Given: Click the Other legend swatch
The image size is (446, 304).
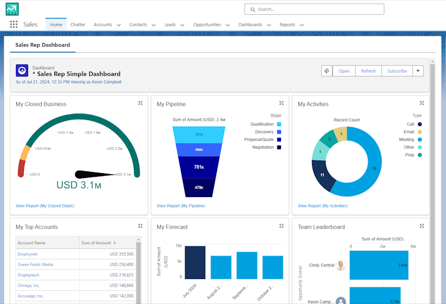Looking at the screenshot, I should pos(420,147).
